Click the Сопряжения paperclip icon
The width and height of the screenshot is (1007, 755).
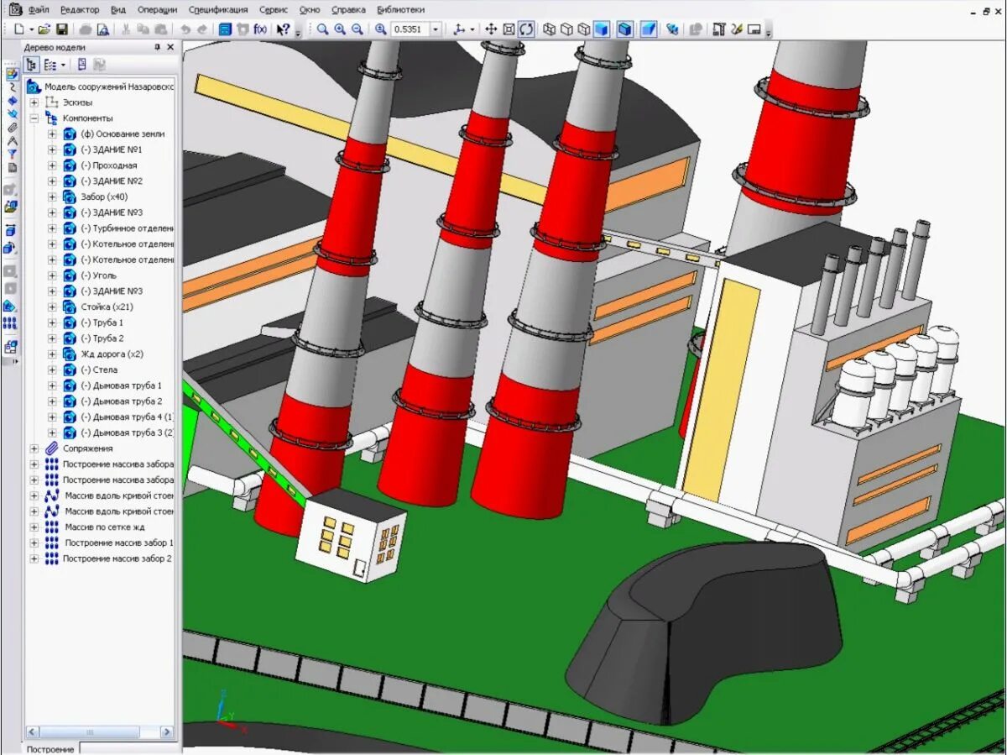pyautogui.click(x=52, y=448)
